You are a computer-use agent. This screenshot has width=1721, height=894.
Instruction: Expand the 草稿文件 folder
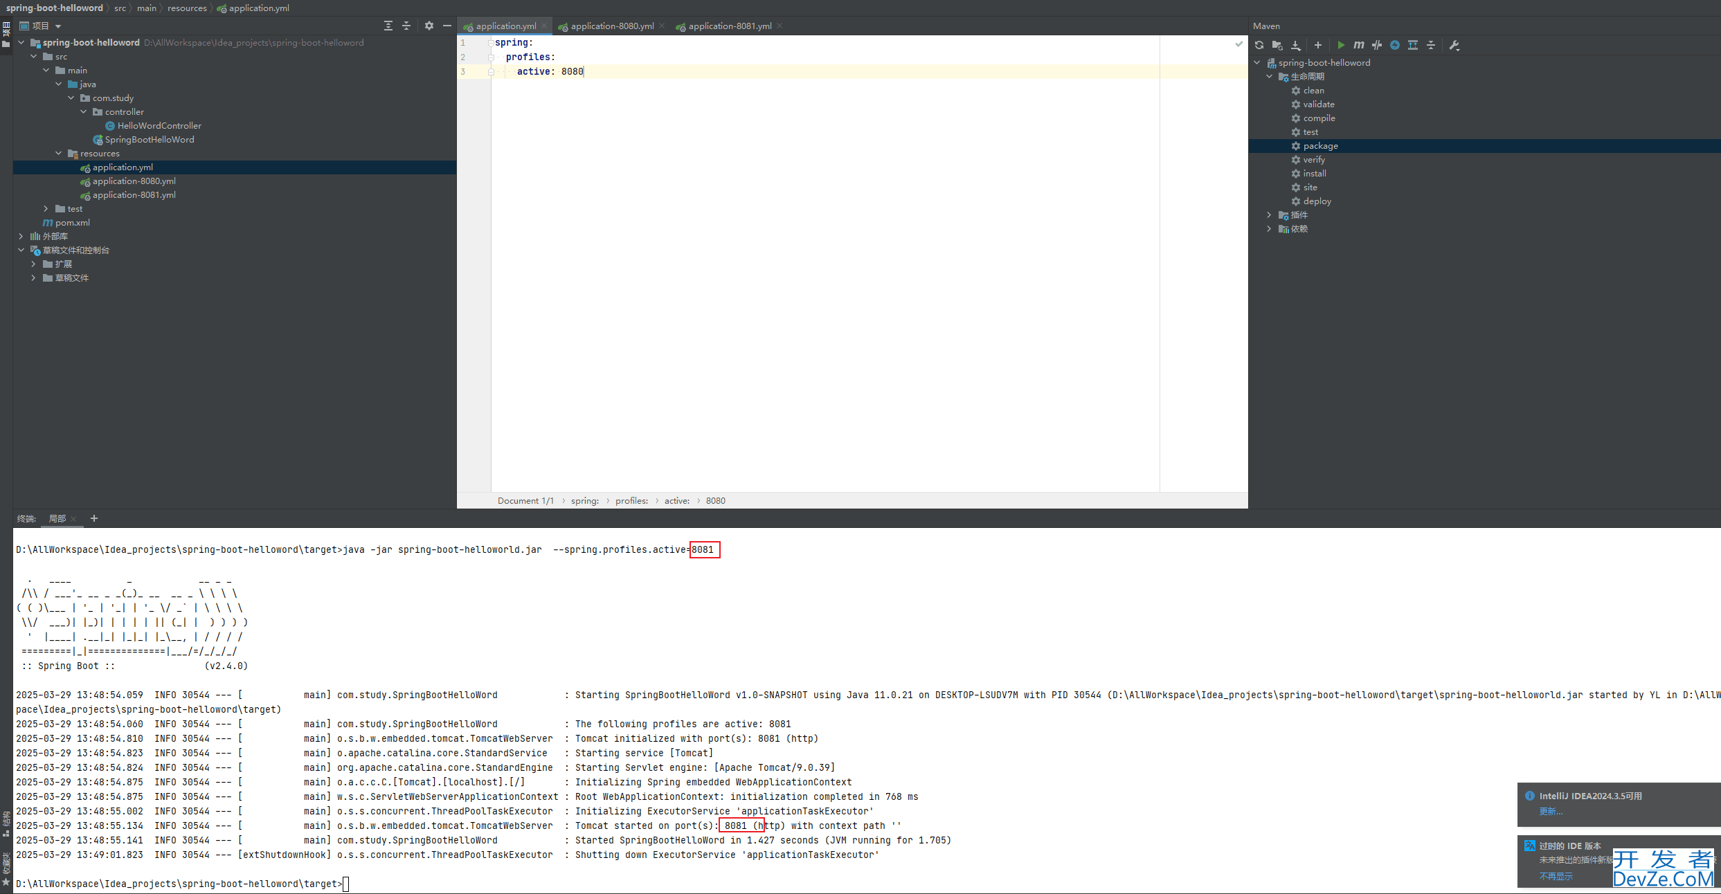tap(34, 277)
